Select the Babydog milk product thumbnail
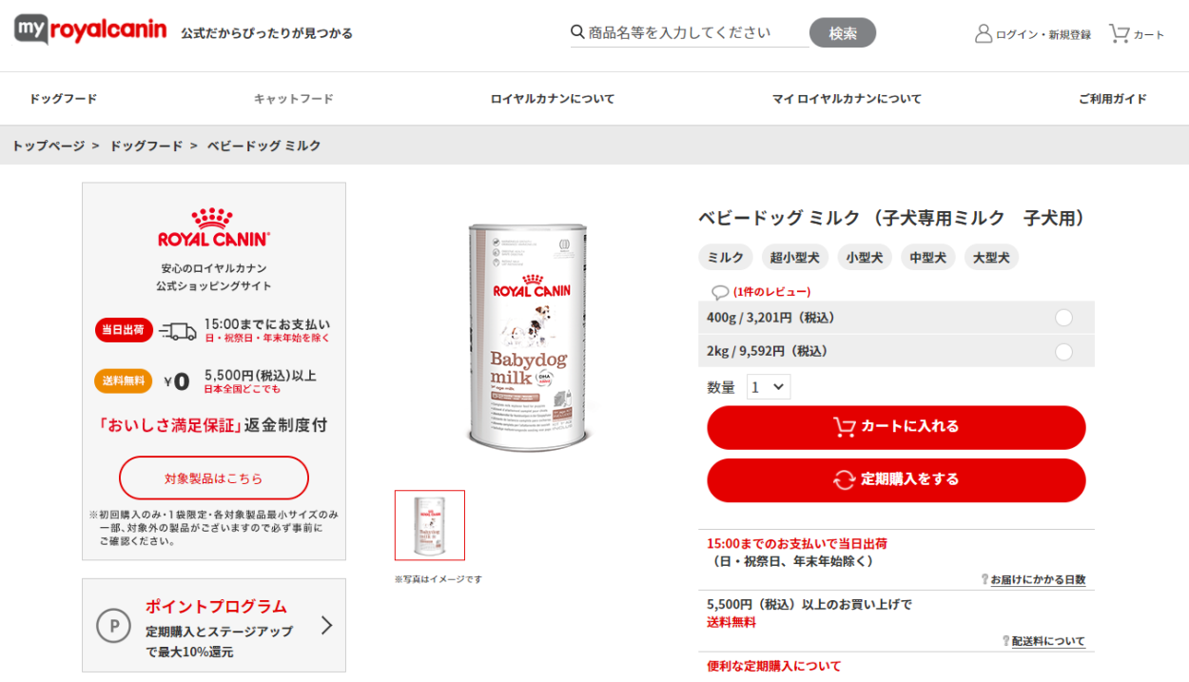 [430, 525]
